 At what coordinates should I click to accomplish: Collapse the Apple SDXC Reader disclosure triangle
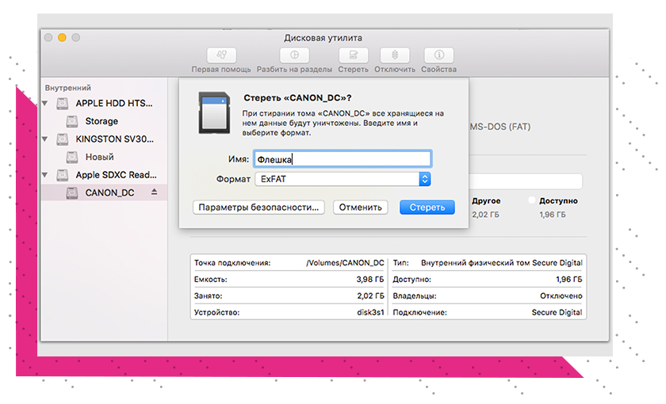click(x=45, y=175)
